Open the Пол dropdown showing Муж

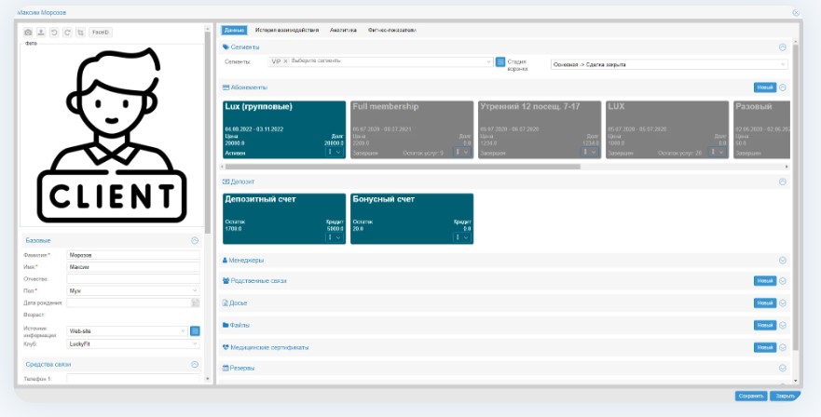(x=133, y=290)
